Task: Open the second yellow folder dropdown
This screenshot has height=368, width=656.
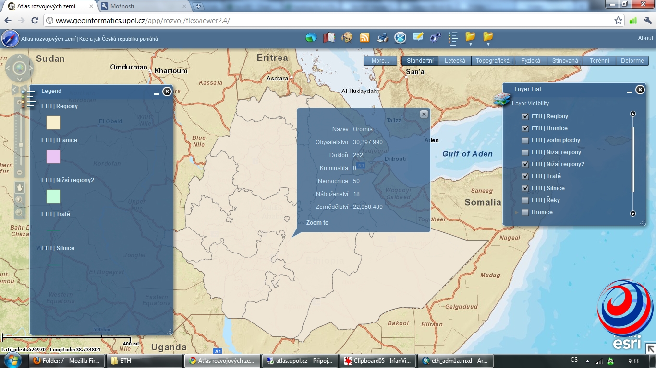Action: 488,38
